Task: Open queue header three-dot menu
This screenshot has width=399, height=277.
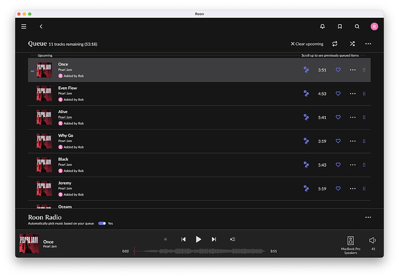Action: click(x=368, y=44)
